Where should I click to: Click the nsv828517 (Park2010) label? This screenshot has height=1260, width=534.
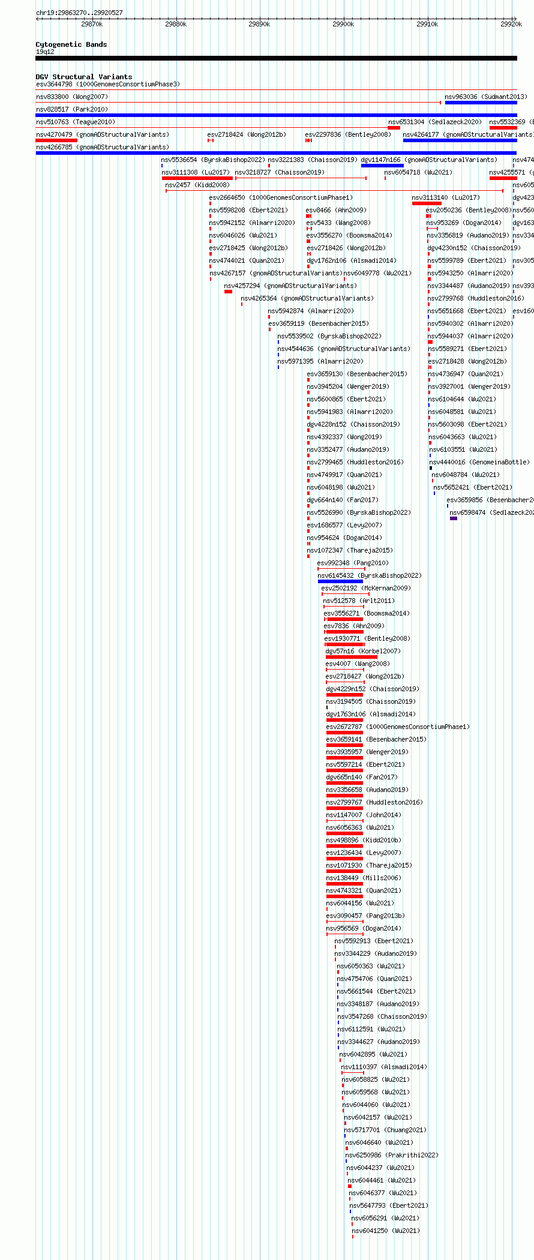[x=72, y=109]
